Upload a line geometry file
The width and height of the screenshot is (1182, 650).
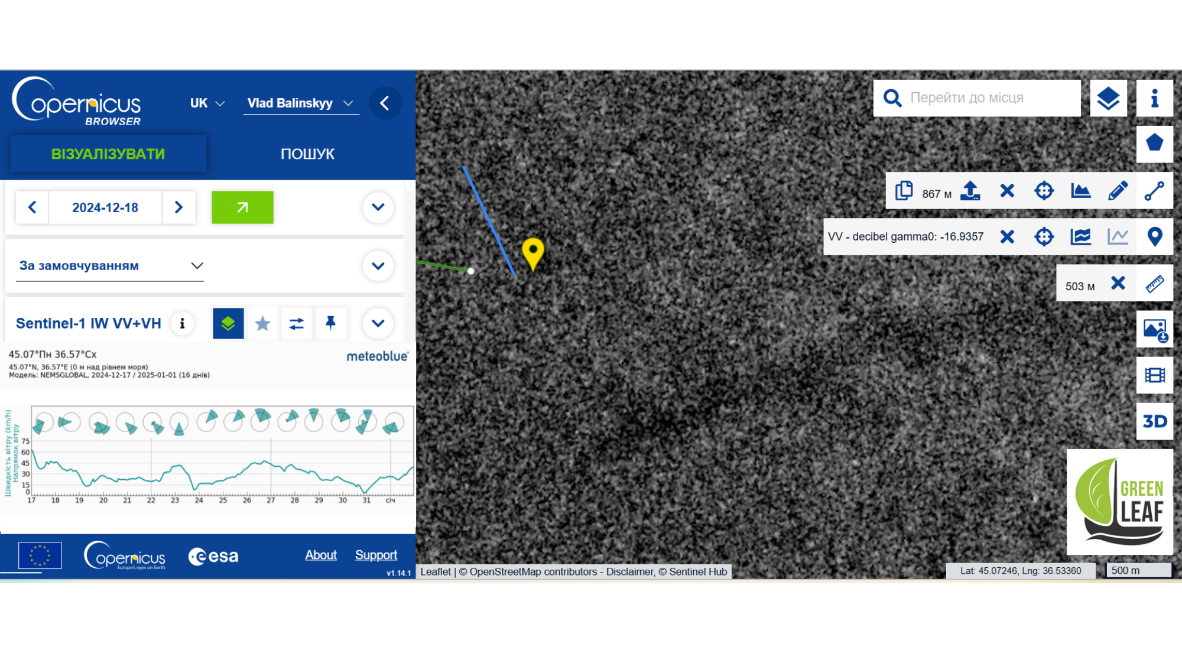[970, 191]
